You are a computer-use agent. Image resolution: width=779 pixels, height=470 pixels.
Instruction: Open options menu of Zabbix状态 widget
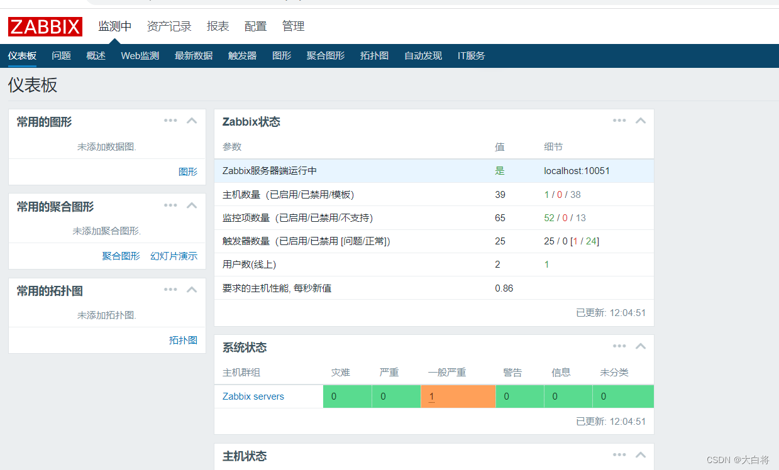coord(619,121)
